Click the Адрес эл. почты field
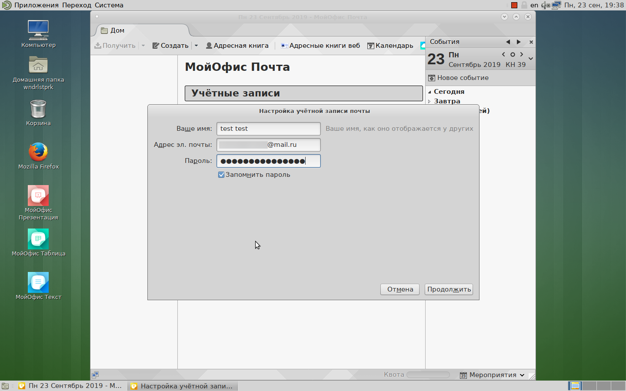This screenshot has height=391, width=626. 269,145
